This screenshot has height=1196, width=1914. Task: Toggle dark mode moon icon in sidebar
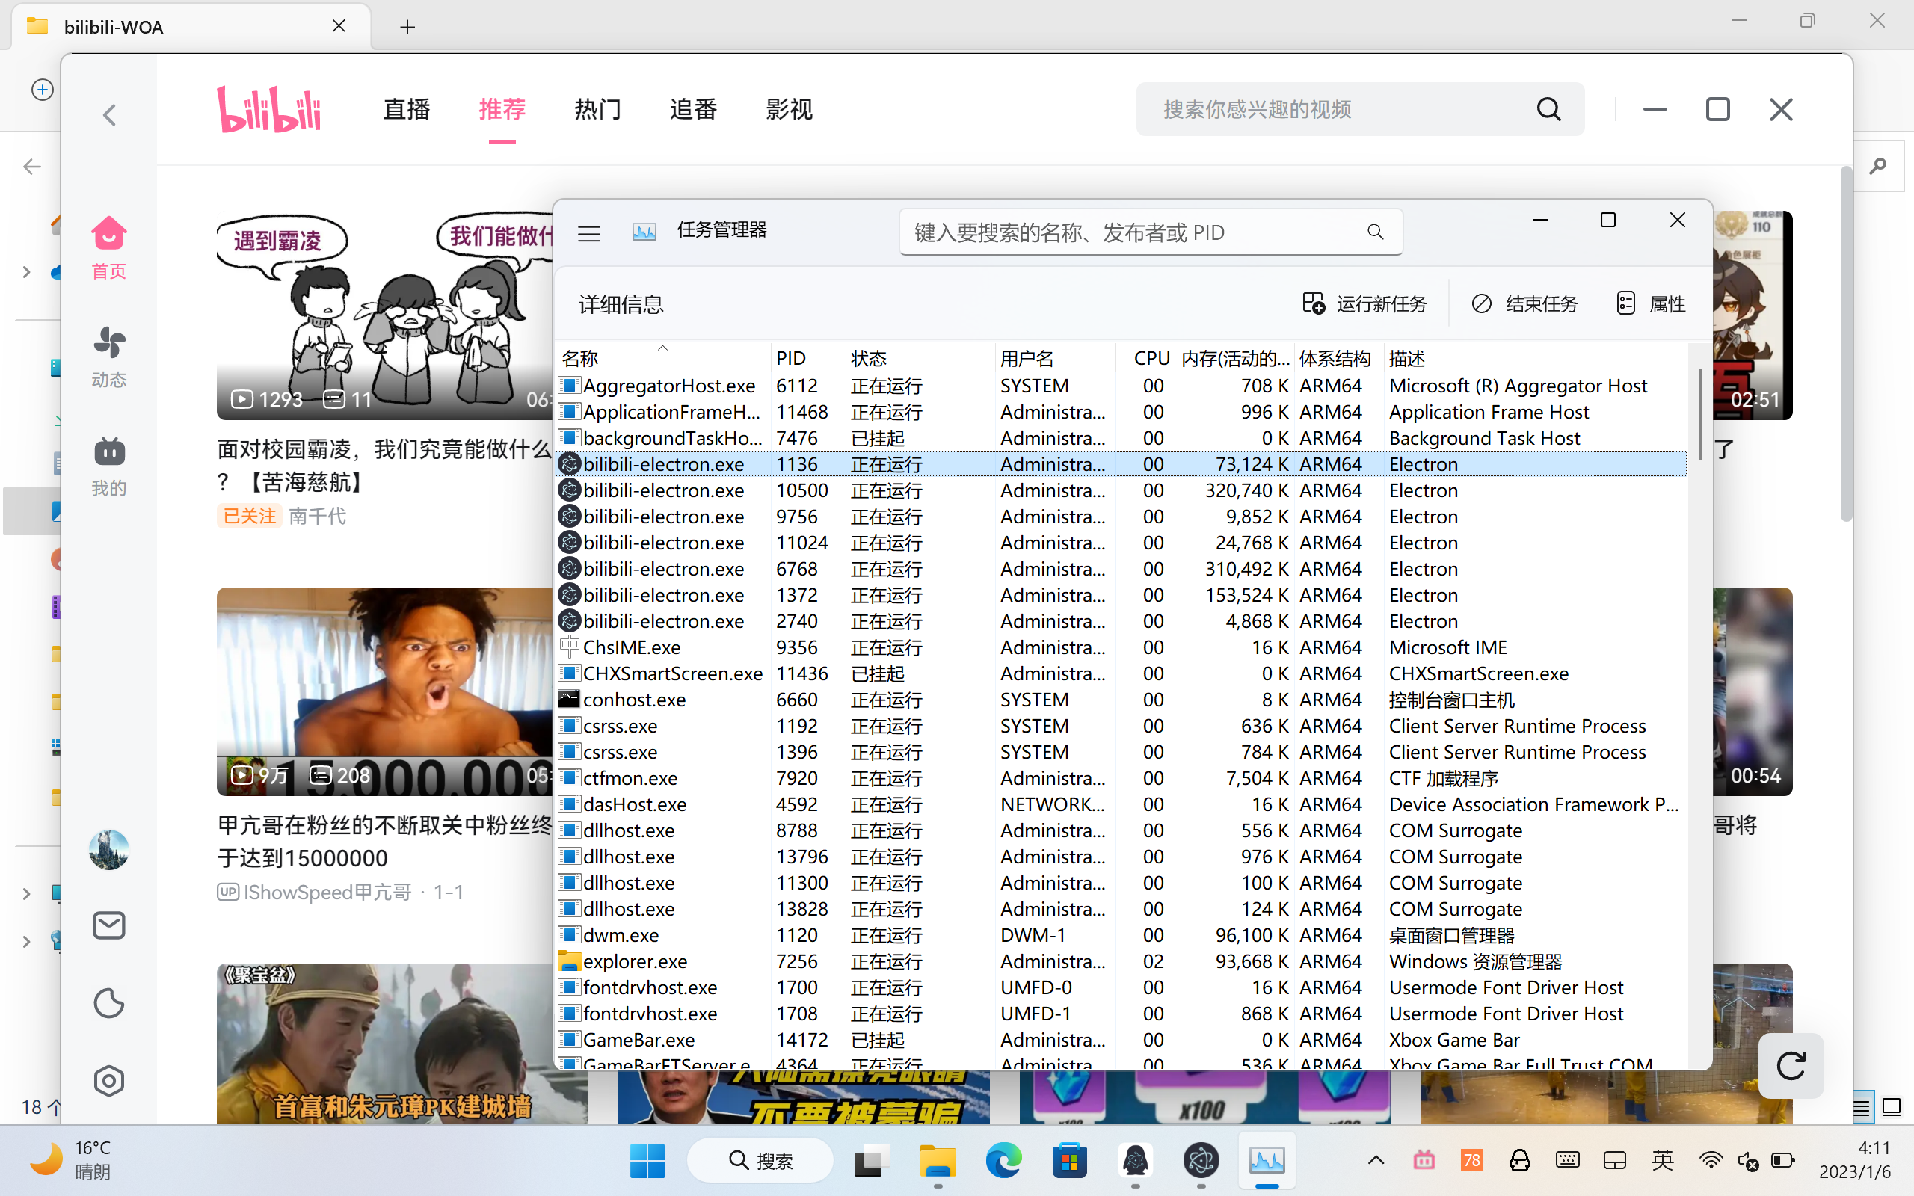click(108, 1003)
